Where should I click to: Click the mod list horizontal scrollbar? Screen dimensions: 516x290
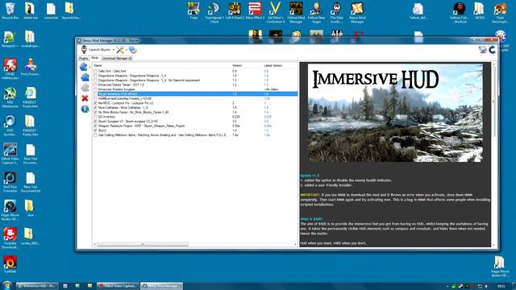point(142,244)
